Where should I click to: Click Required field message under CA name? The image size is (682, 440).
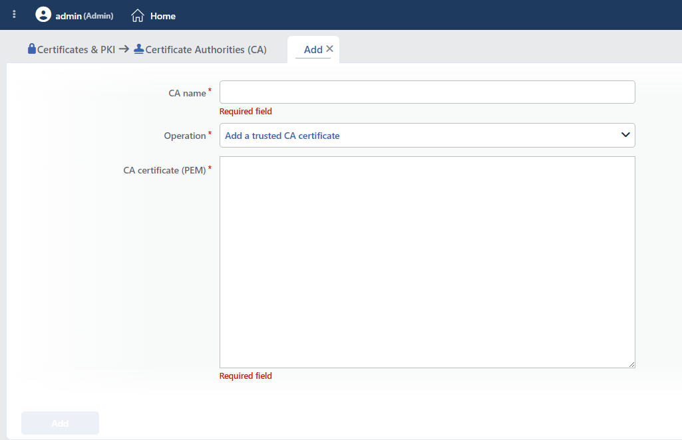[x=246, y=111]
